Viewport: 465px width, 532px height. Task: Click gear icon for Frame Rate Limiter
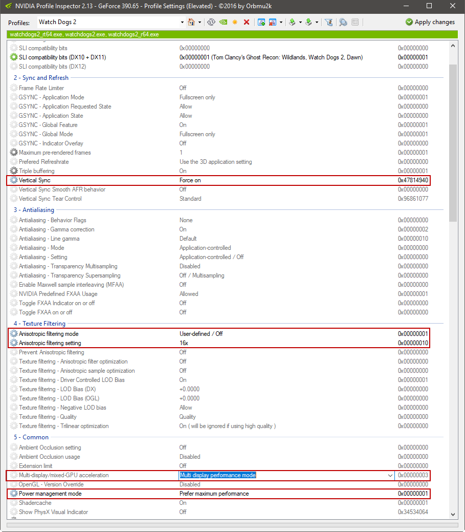(x=14, y=88)
